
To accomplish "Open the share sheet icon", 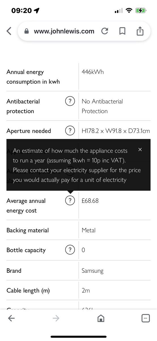I will tap(140, 31).
